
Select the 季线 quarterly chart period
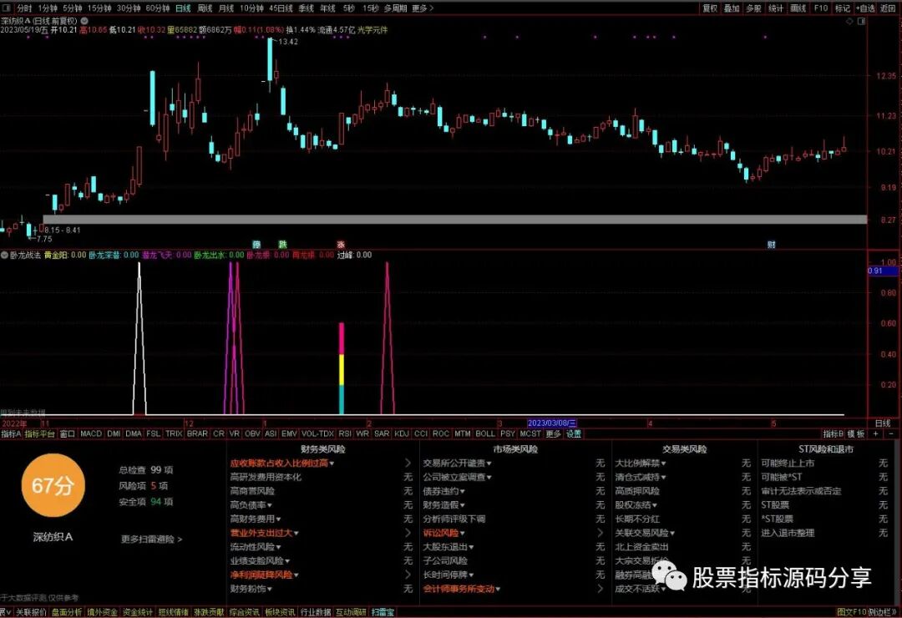306,8
